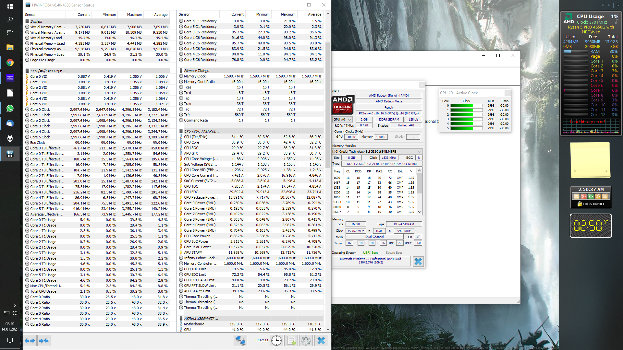Click the blue X button below OS info

(418, 262)
